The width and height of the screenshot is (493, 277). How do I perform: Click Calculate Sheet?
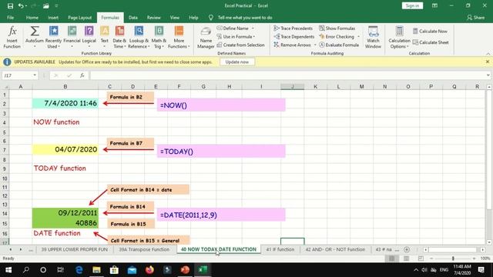[x=431, y=42]
